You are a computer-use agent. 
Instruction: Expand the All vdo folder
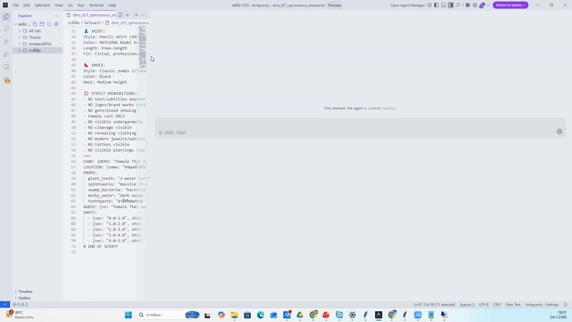(x=35, y=31)
